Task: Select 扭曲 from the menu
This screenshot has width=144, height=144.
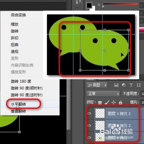Action: click(15, 45)
